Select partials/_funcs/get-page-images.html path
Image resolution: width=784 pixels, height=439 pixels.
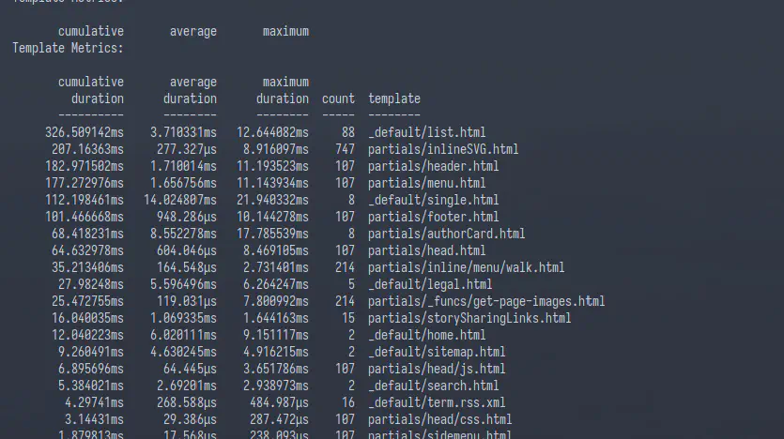[x=486, y=302]
